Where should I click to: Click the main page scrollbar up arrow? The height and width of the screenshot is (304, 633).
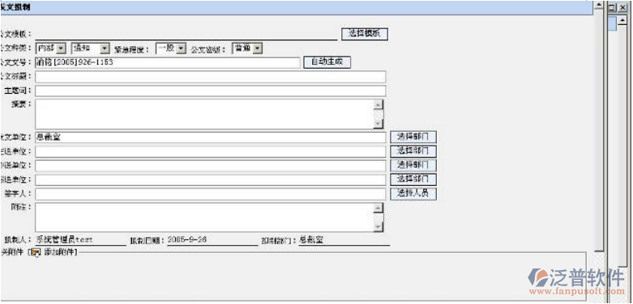pyautogui.click(x=599, y=5)
